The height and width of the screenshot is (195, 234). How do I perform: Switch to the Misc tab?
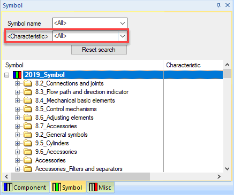[101, 188]
